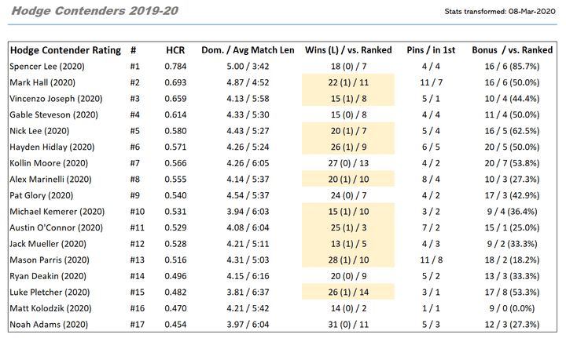Select Spencer Lee (2020) name
The height and width of the screenshot is (338, 566).
[46, 68]
